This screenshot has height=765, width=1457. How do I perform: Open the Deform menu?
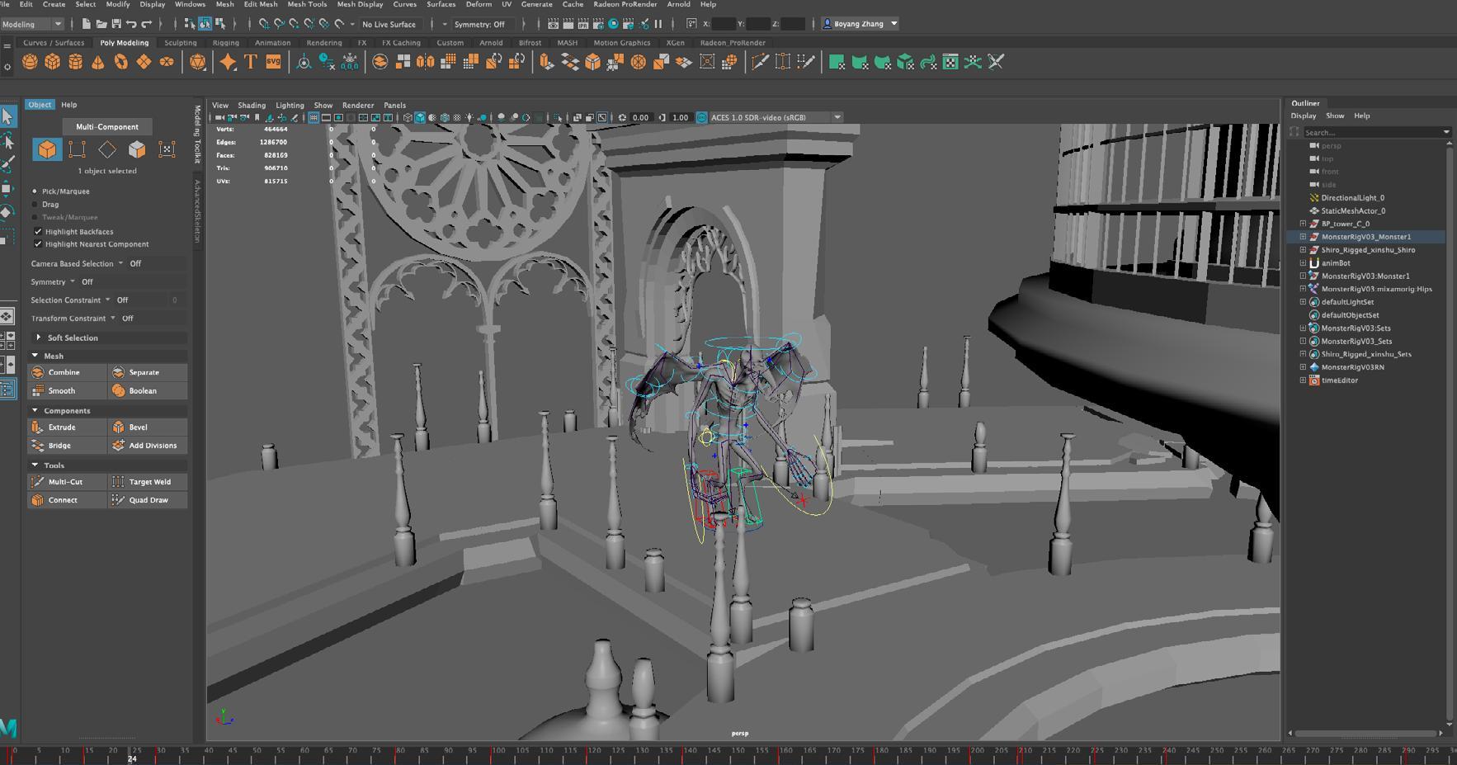[479, 4]
